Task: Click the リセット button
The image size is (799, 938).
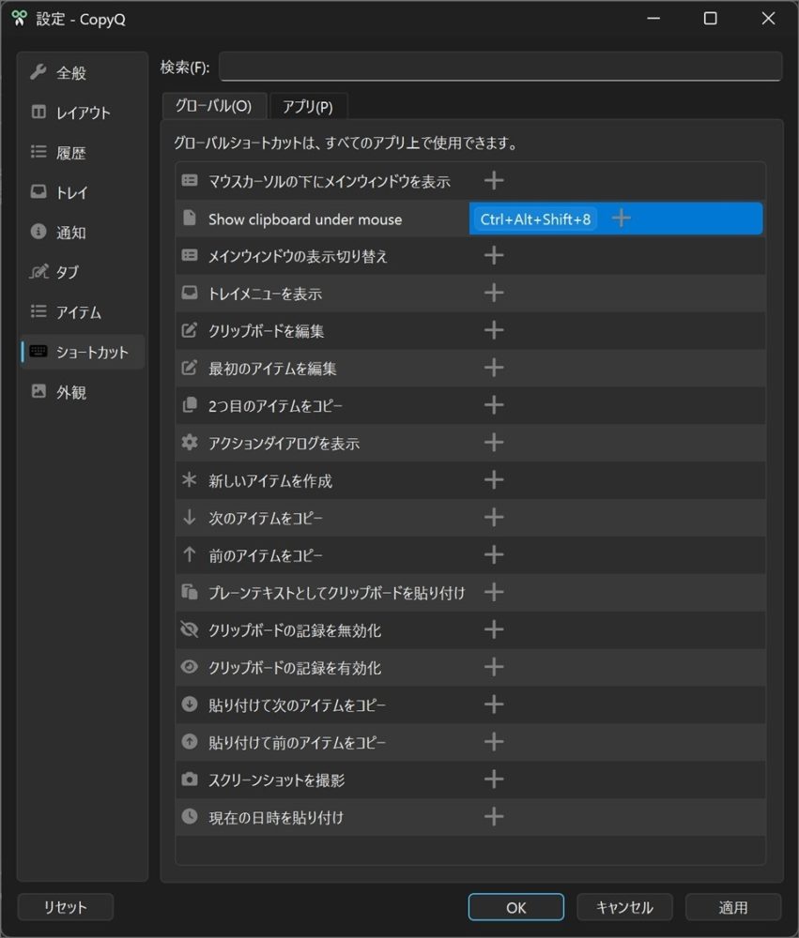Action: click(66, 907)
